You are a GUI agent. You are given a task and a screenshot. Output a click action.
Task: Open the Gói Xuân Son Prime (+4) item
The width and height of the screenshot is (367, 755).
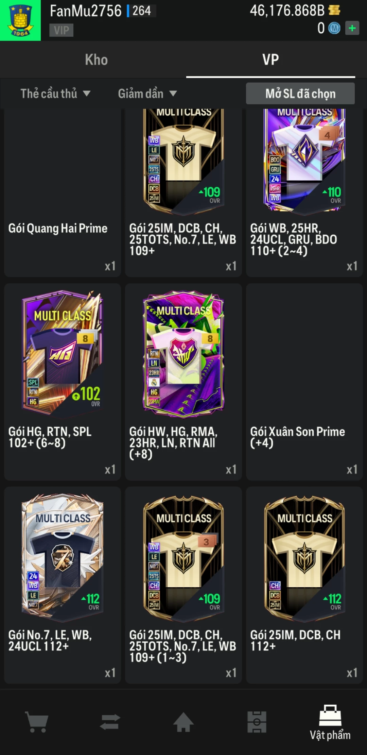pyautogui.click(x=304, y=382)
